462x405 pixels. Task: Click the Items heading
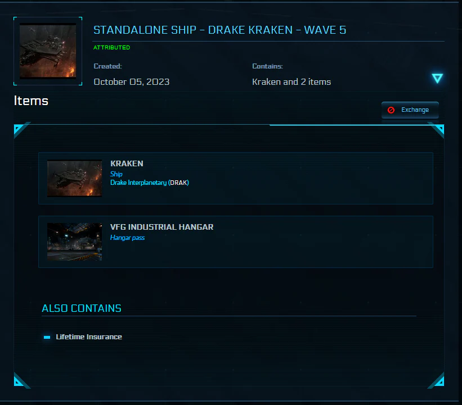(x=31, y=101)
